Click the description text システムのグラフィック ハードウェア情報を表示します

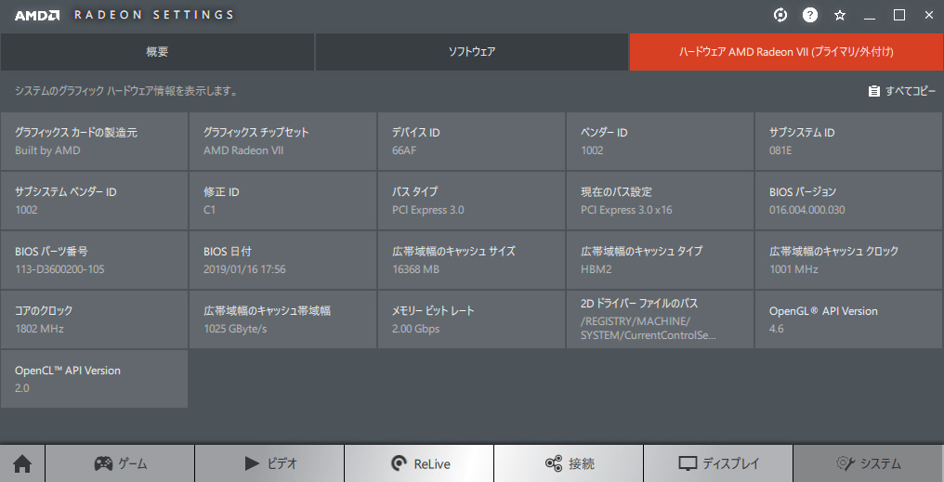tap(126, 91)
